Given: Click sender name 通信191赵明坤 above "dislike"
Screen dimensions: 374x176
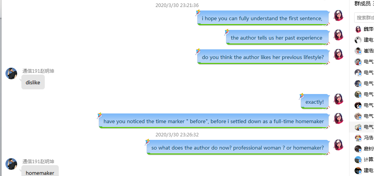Looking at the screenshot, I should (38, 71).
